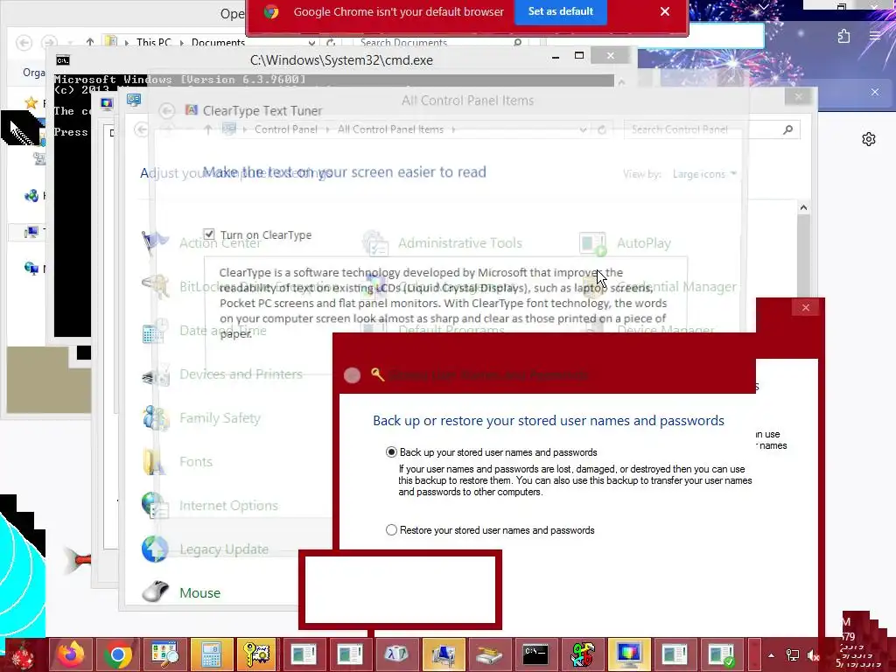Switch to ClearType tuner monitor taskbar icon
Screen dimensions: 896x672
[x=628, y=654]
